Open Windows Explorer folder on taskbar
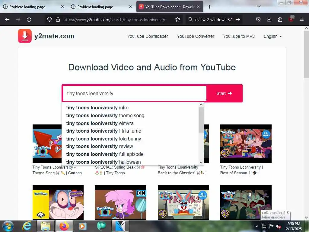The image size is (309, 232). pyautogui.click(x=46, y=226)
